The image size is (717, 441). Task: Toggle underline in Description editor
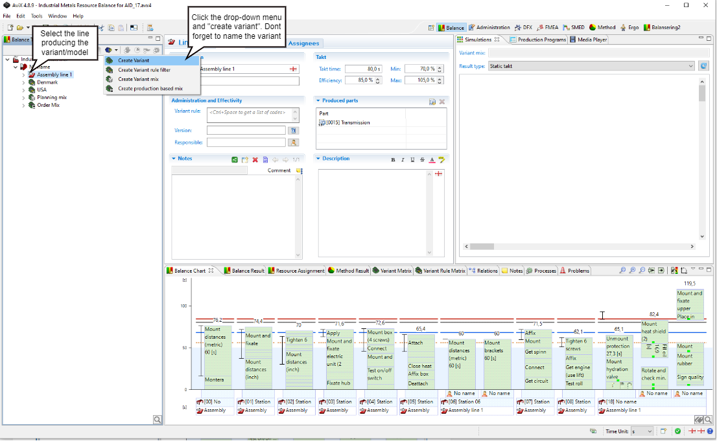412,159
